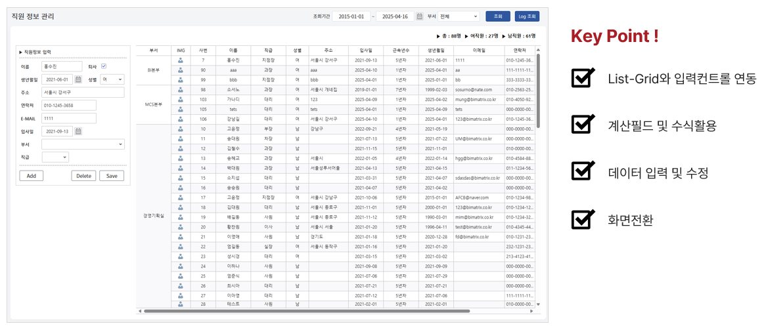The width and height of the screenshot is (766, 330).
Task: Collapse the 직원정보 입력 section triangle
Action: click(x=21, y=52)
